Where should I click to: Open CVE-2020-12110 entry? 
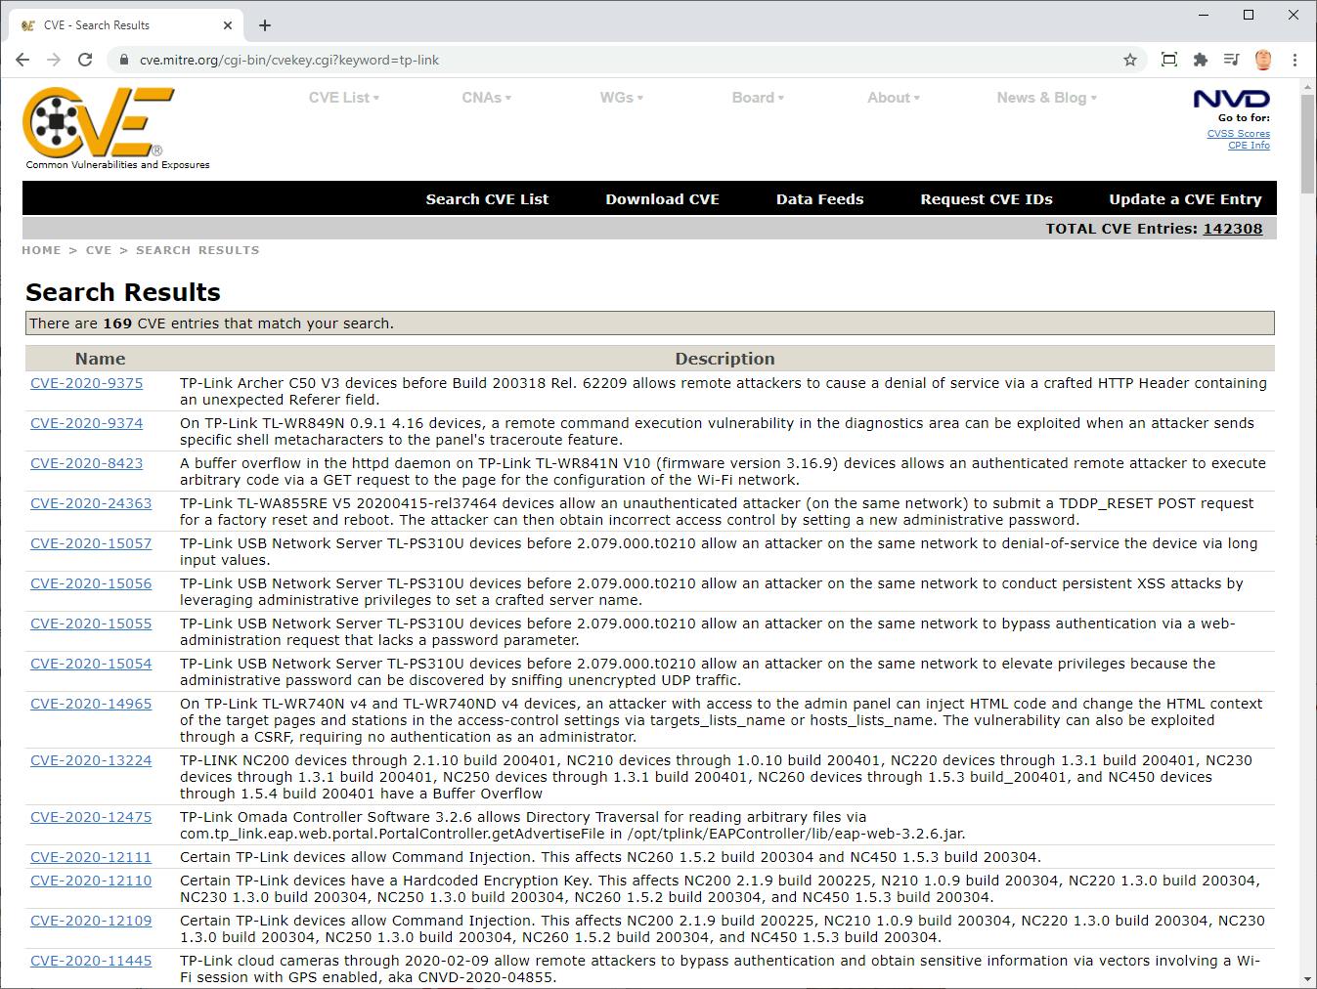91,881
